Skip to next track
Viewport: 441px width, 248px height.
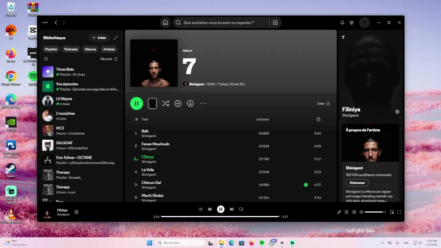232,209
